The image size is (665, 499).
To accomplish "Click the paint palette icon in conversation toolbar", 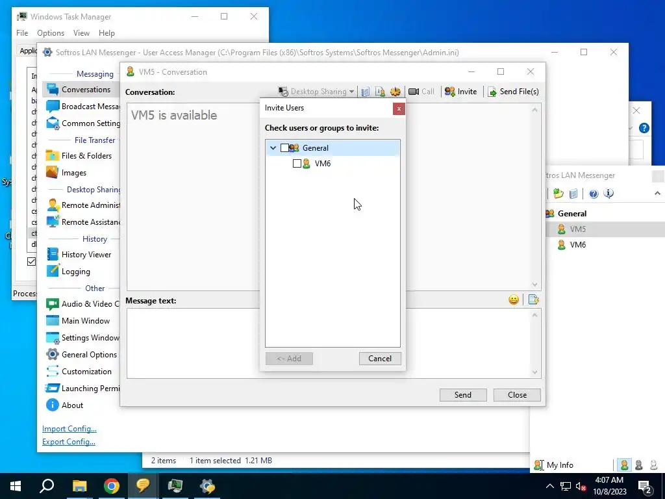I will pos(395,92).
